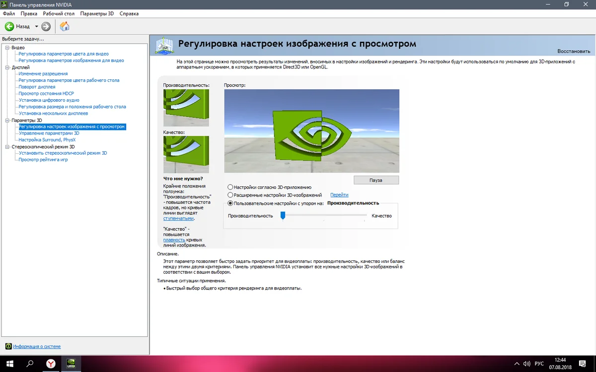
Task: Collapse the Стереоскопический режим 3D node
Action: pyautogui.click(x=7, y=147)
